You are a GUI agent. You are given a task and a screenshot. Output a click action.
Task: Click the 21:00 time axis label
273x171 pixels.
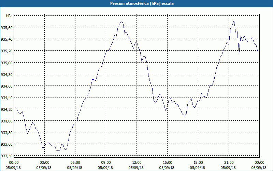pyautogui.click(x=229, y=163)
